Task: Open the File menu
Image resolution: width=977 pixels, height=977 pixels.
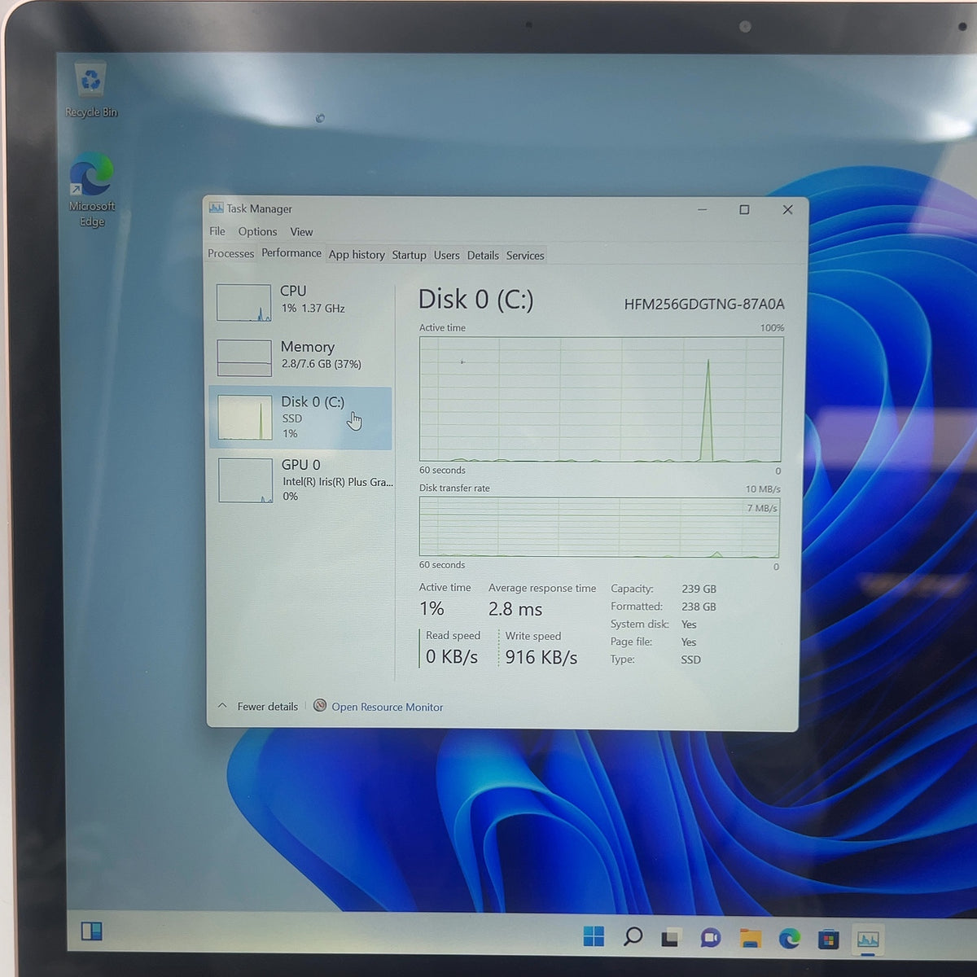Action: pos(217,231)
